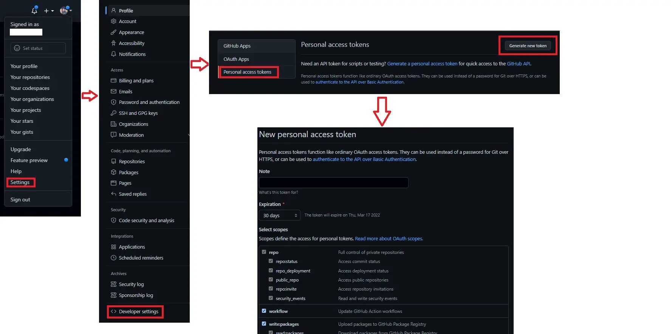This screenshot has width=672, height=334.
Task: Click the Billing and plans card icon
Action: point(113,80)
